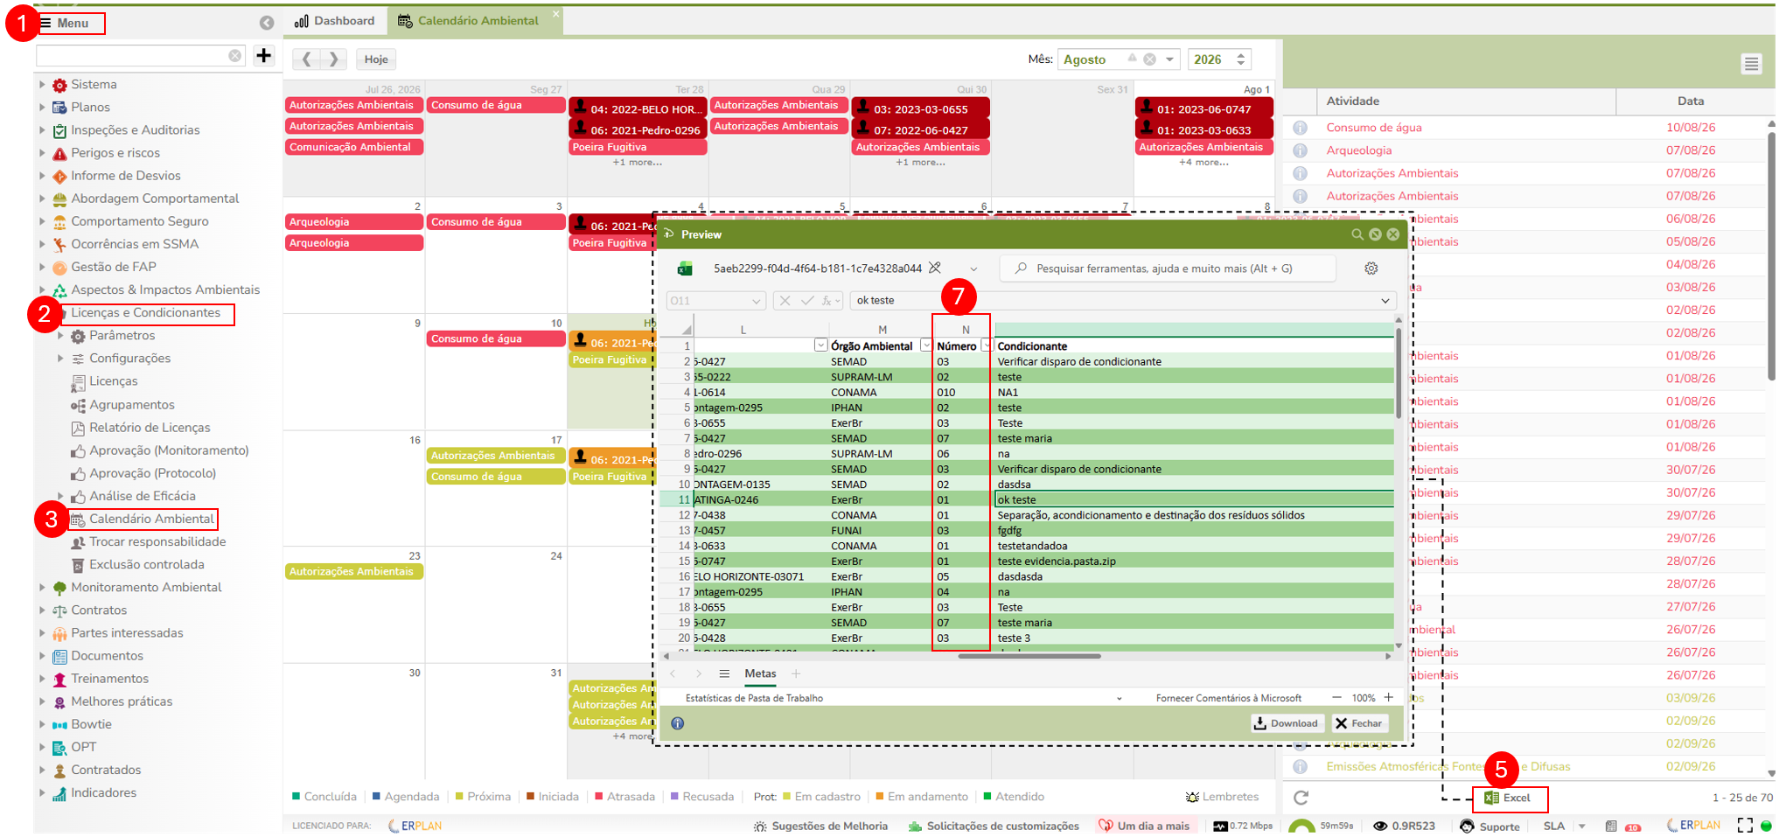The height and width of the screenshot is (837, 1779).
Task: Open Número column filter dropdown
Action: tap(987, 346)
